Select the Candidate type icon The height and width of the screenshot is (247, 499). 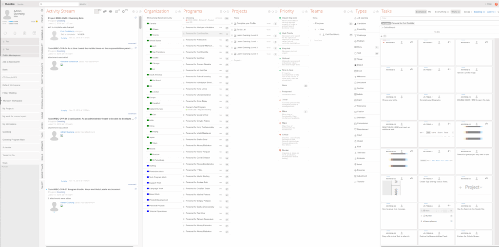355,24
